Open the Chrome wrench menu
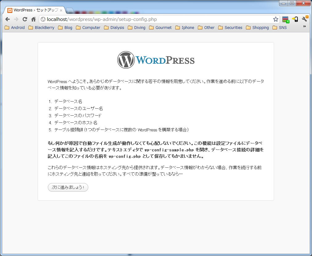 305,19
